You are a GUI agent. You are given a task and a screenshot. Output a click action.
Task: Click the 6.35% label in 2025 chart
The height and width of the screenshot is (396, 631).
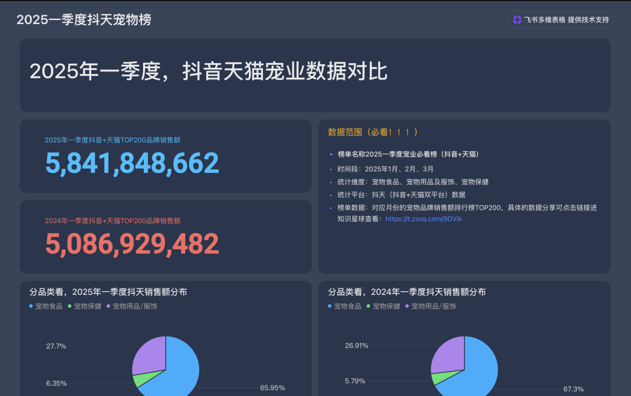(x=56, y=384)
